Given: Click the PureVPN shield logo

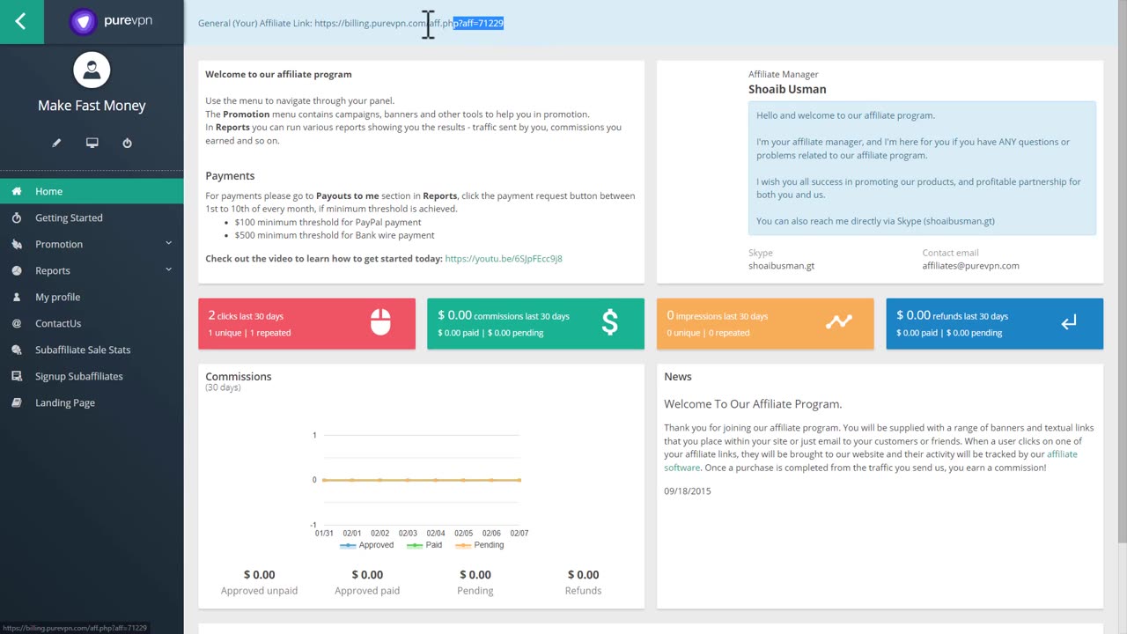Looking at the screenshot, I should point(83,22).
